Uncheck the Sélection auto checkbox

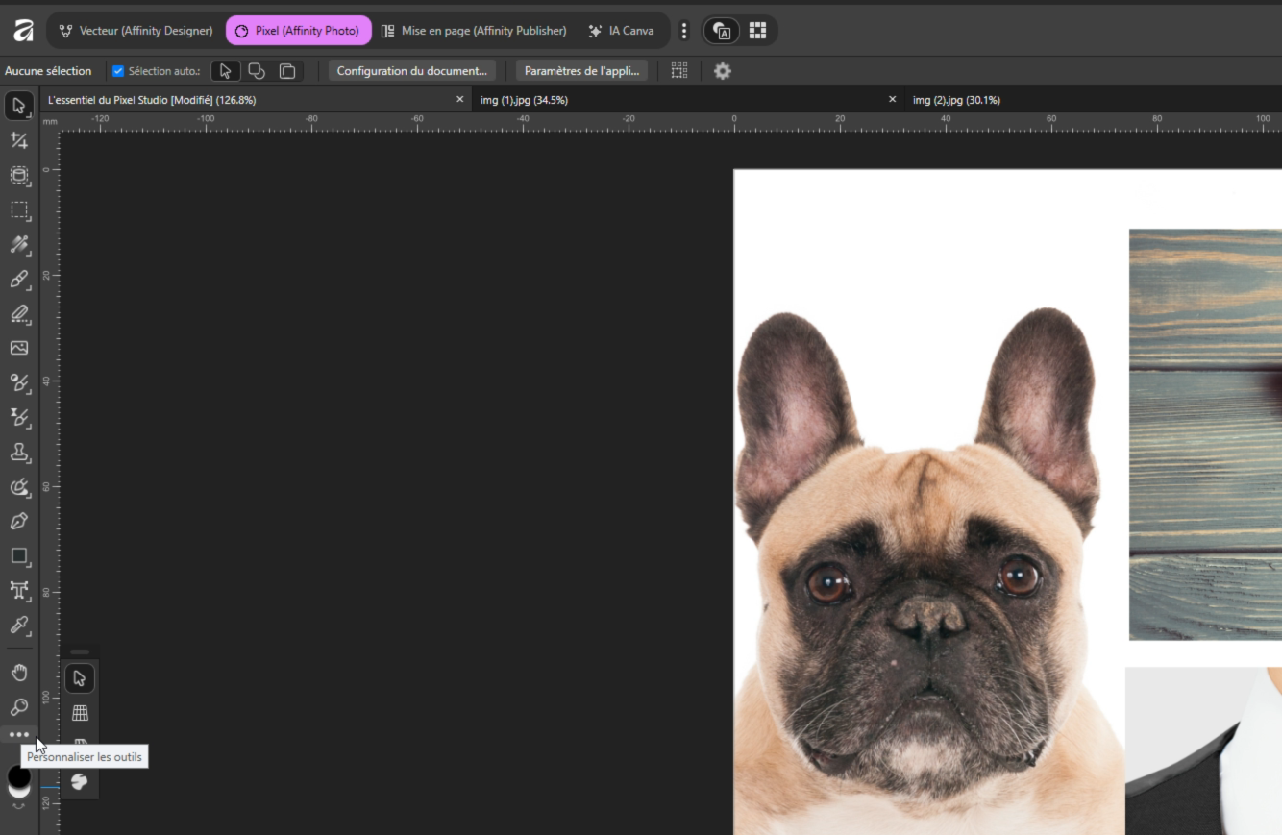click(118, 71)
